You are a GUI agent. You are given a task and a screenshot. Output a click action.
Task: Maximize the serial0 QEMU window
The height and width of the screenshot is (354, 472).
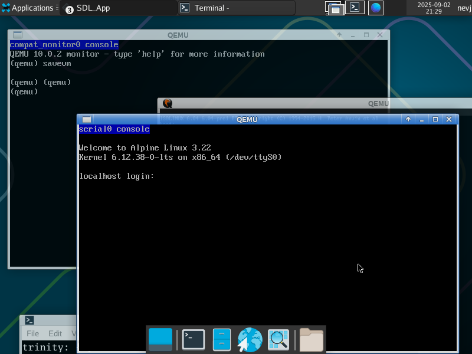coord(435,119)
